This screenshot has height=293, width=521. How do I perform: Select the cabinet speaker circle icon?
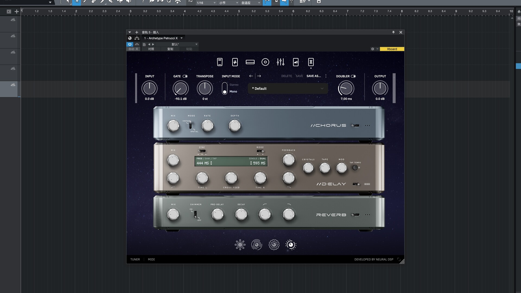click(265, 62)
